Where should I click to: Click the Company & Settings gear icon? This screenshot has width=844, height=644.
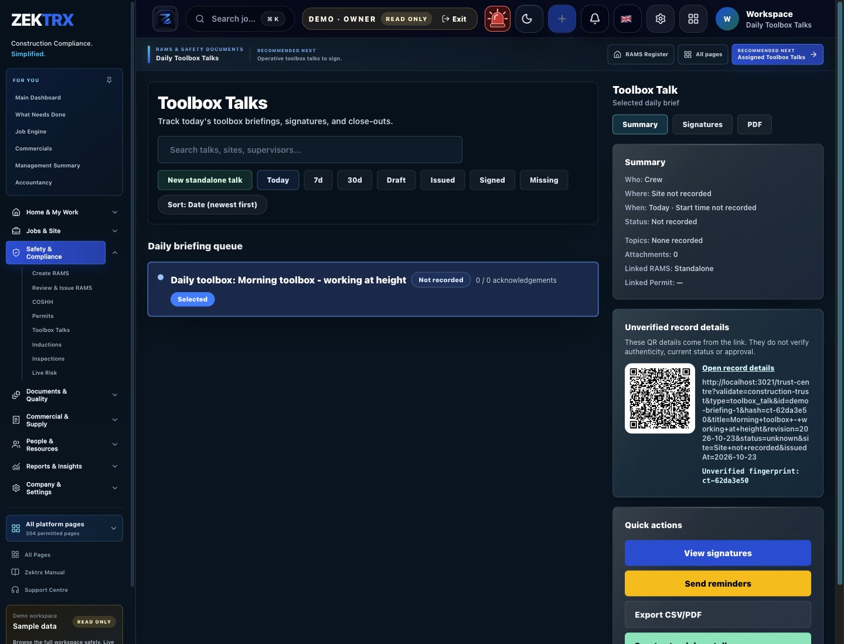point(16,488)
